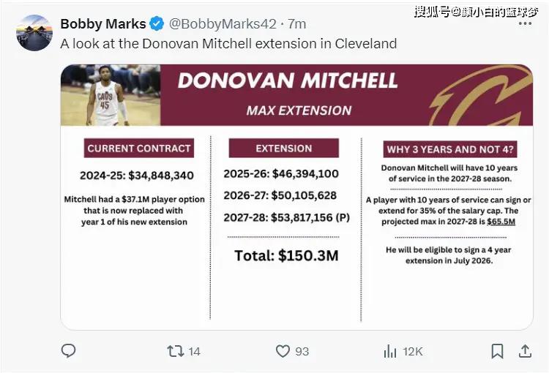Click the blue verified badge
The image size is (549, 373).
coord(157,24)
